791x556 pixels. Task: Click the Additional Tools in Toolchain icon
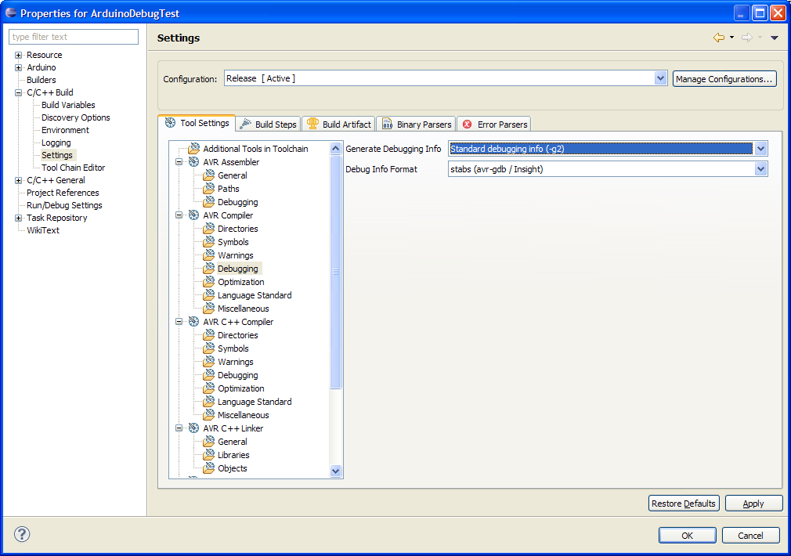click(193, 149)
